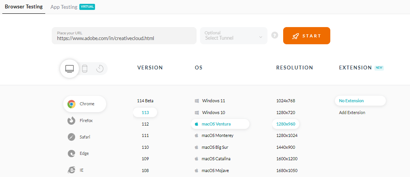Set resolution to 1680x1050

point(287,171)
